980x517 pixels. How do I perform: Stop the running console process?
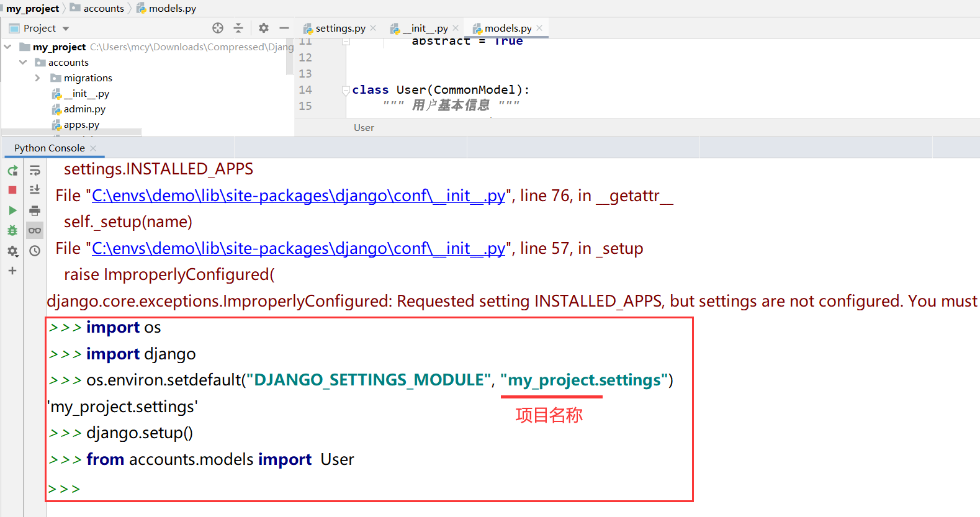click(12, 190)
